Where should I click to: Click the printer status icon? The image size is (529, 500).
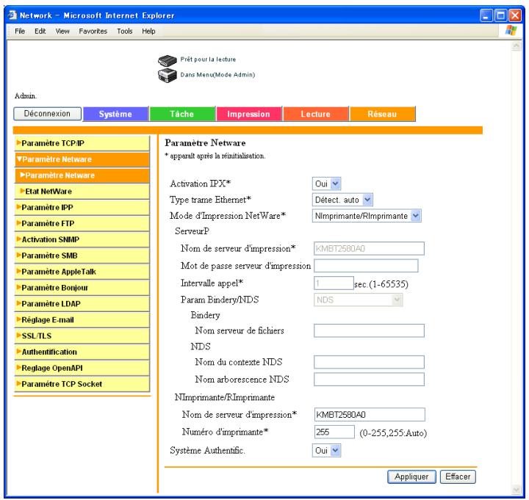click(x=168, y=75)
